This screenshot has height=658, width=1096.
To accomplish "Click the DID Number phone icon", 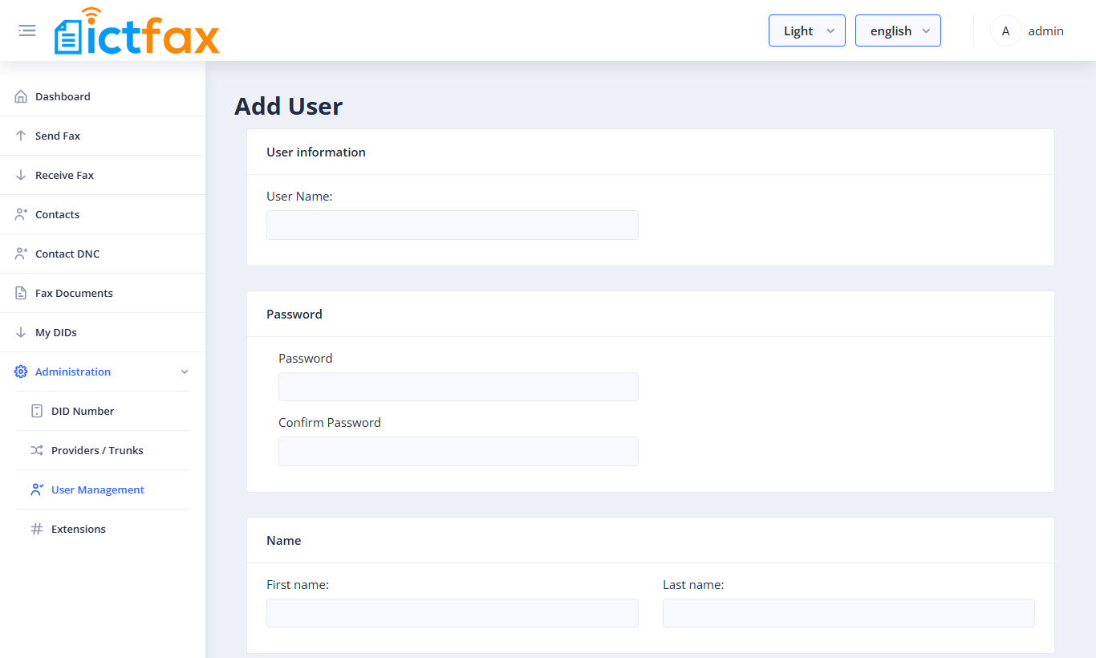I will coord(37,411).
